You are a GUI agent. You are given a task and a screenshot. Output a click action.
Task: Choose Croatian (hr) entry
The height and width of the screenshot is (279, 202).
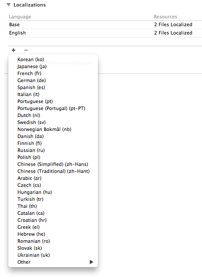[x=53, y=220]
